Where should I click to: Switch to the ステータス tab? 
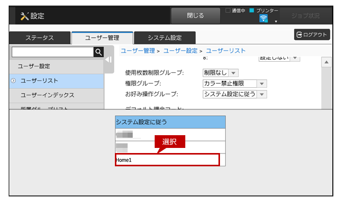40,38
